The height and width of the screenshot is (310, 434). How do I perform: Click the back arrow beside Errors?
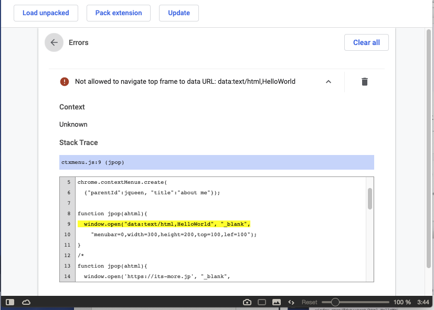pos(54,42)
